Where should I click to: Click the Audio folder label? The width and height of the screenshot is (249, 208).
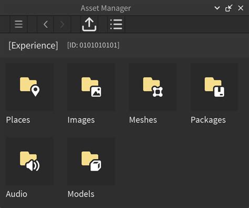click(x=17, y=194)
